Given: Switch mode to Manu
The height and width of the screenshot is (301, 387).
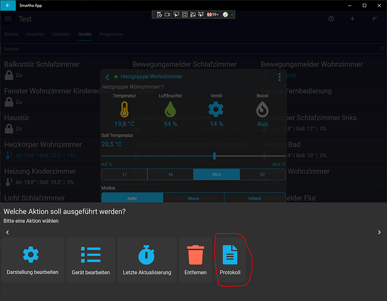Looking at the screenshot, I should pyautogui.click(x=194, y=198).
